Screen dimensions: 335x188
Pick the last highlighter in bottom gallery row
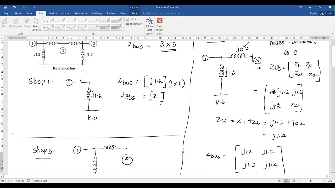coord(116,27)
